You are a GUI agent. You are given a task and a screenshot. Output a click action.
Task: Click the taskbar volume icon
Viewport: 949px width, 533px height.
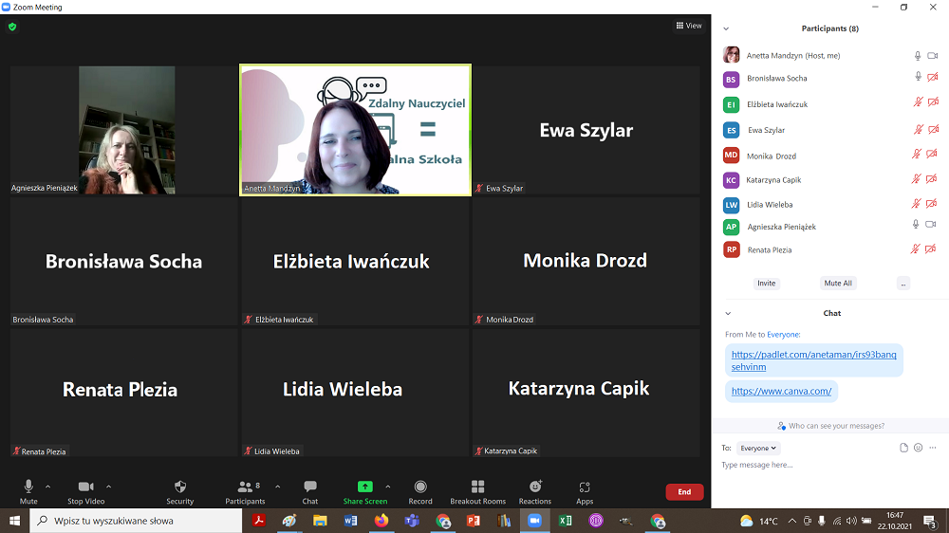[x=851, y=521]
